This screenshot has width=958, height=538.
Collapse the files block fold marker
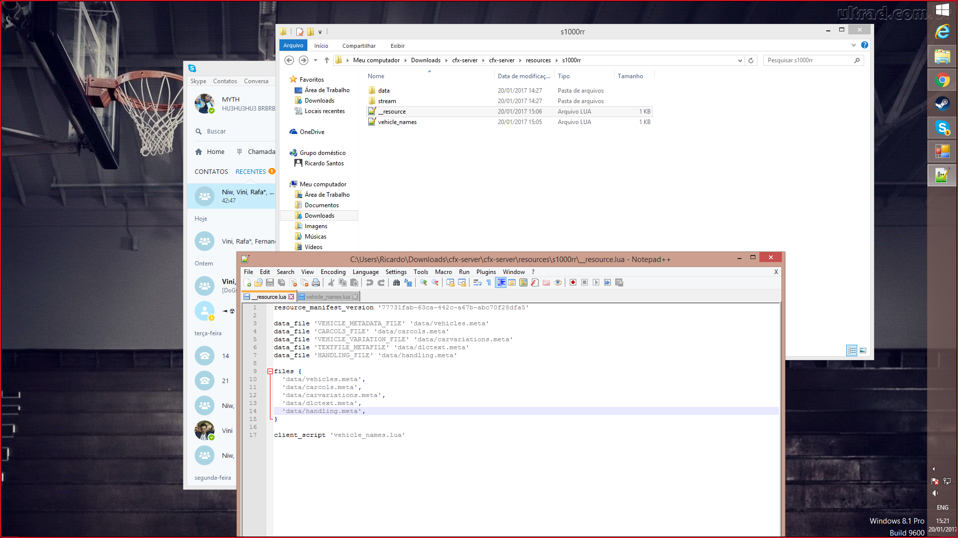point(270,371)
